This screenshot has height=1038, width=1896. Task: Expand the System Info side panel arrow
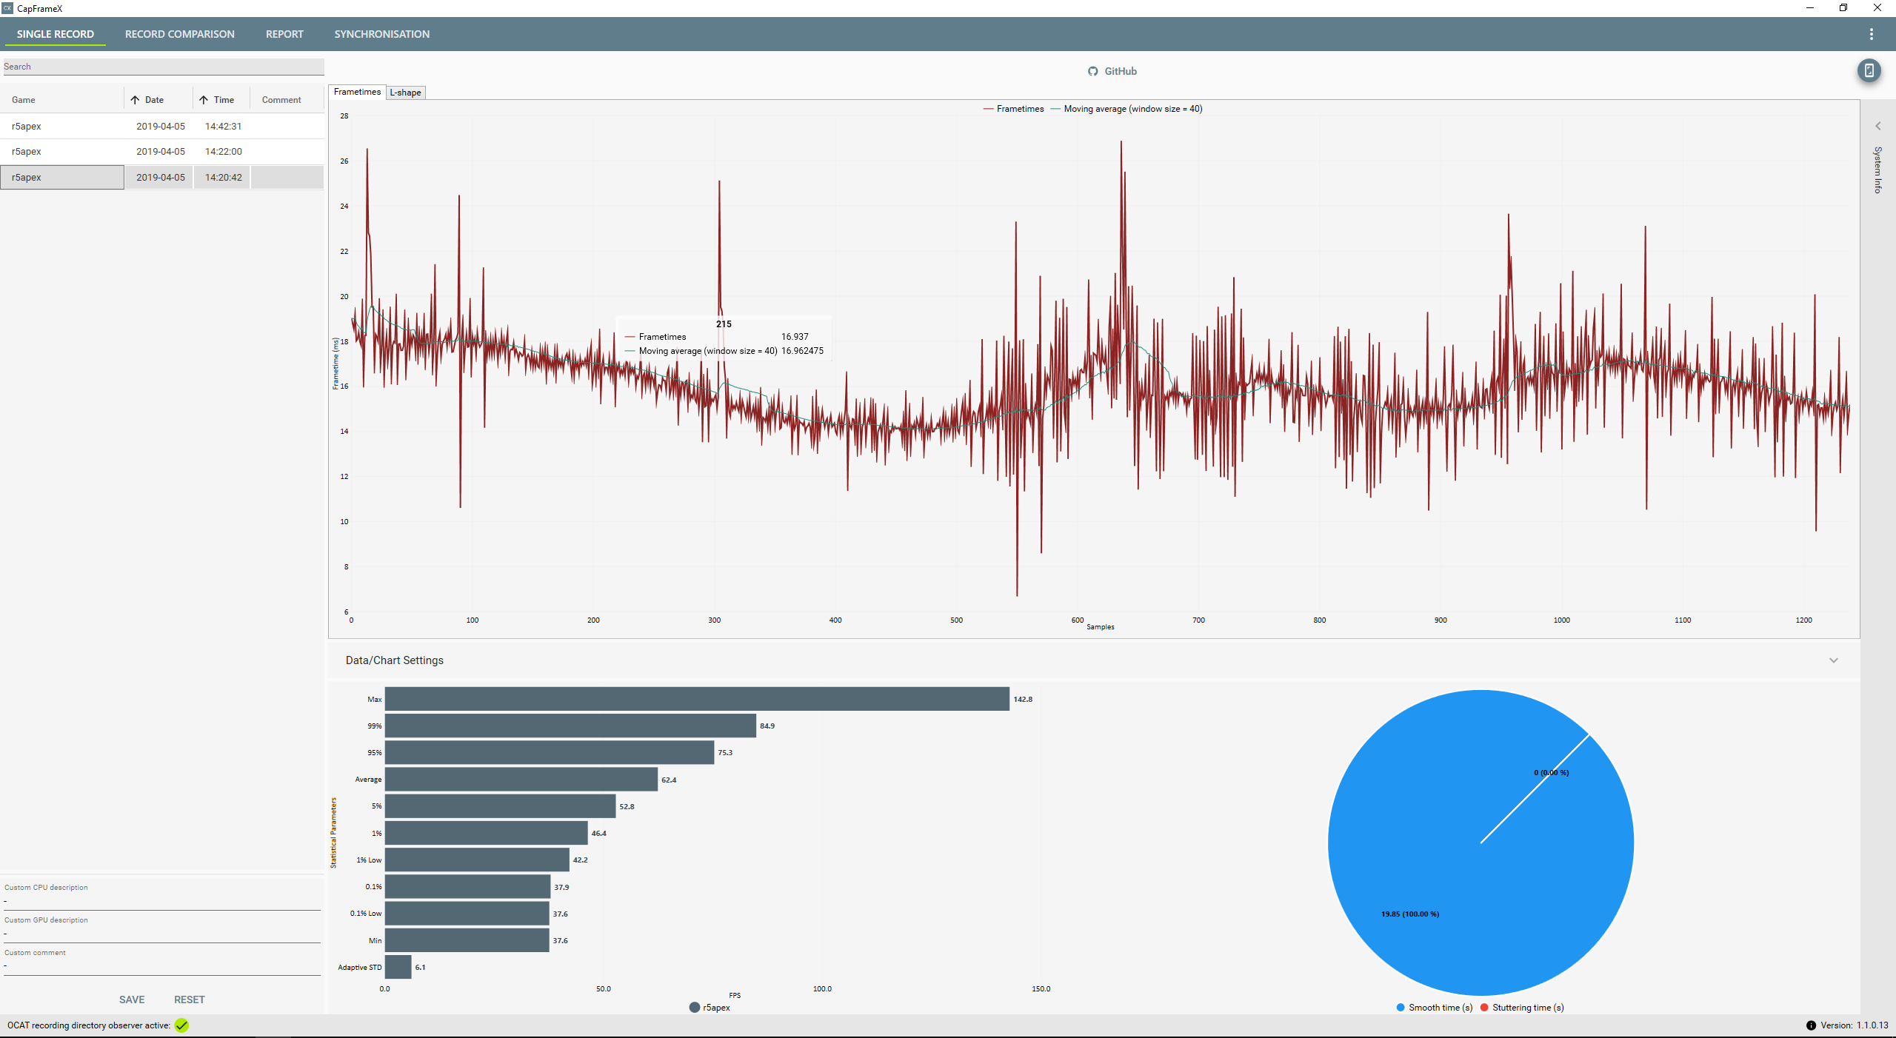pyautogui.click(x=1877, y=126)
